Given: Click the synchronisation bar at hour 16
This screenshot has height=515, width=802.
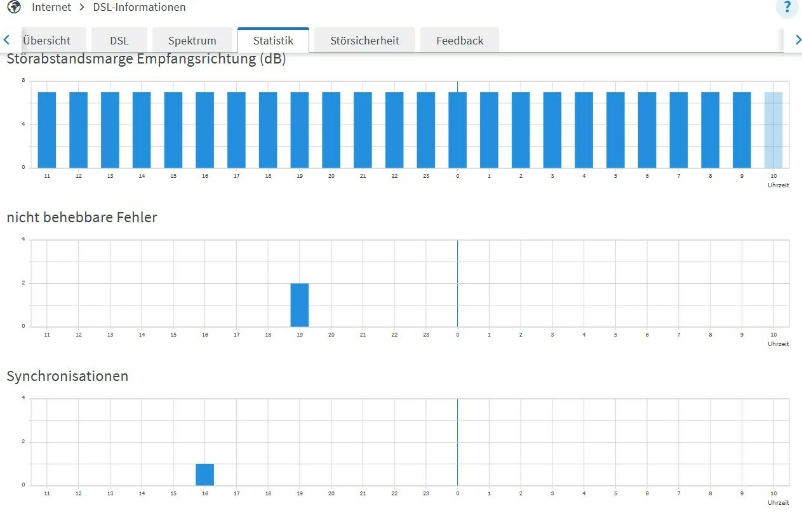Looking at the screenshot, I should pos(204,474).
